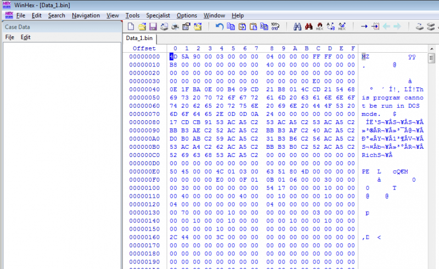Image resolution: width=439 pixels, height=269 pixels.
Task: Click offset label 000000E0
Action: 144,171
